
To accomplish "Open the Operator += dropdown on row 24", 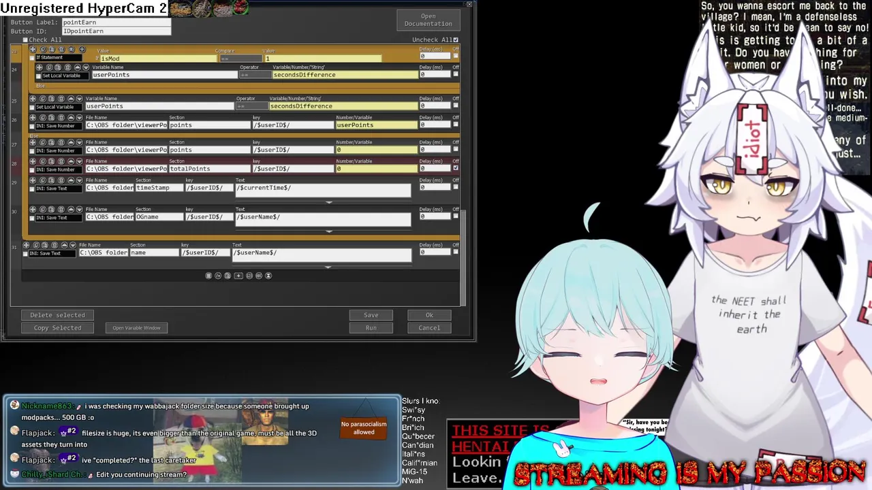I will click(x=255, y=75).
